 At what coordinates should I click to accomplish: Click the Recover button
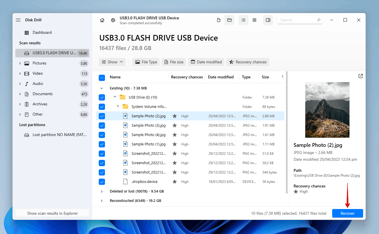(348, 213)
